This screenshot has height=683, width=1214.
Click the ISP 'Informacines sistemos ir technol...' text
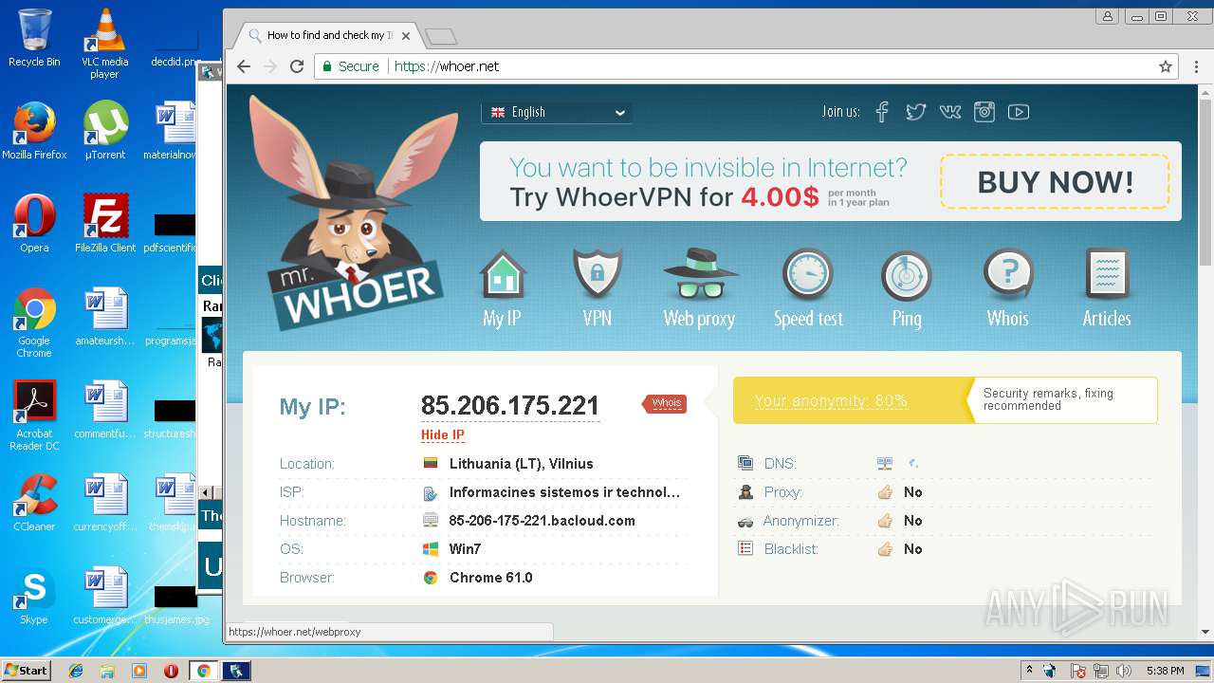[564, 492]
